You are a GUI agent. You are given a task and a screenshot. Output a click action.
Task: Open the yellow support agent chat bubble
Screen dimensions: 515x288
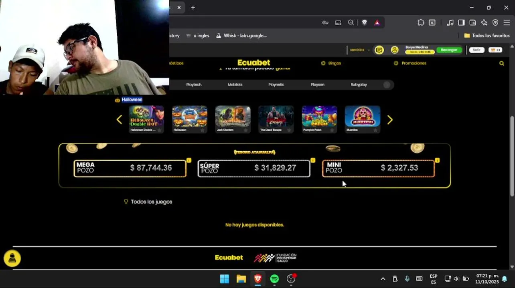(x=12, y=258)
